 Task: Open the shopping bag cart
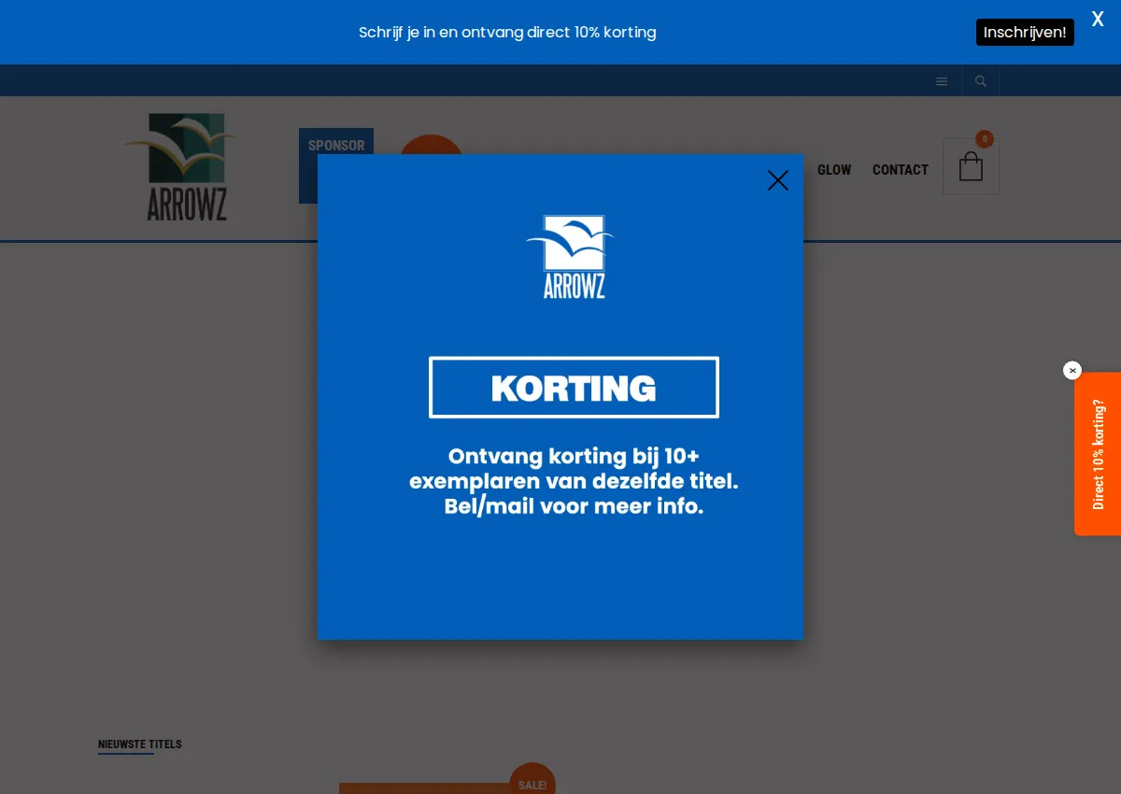click(x=971, y=167)
